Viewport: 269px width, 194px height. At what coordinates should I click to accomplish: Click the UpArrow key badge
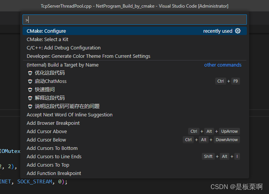(229, 131)
